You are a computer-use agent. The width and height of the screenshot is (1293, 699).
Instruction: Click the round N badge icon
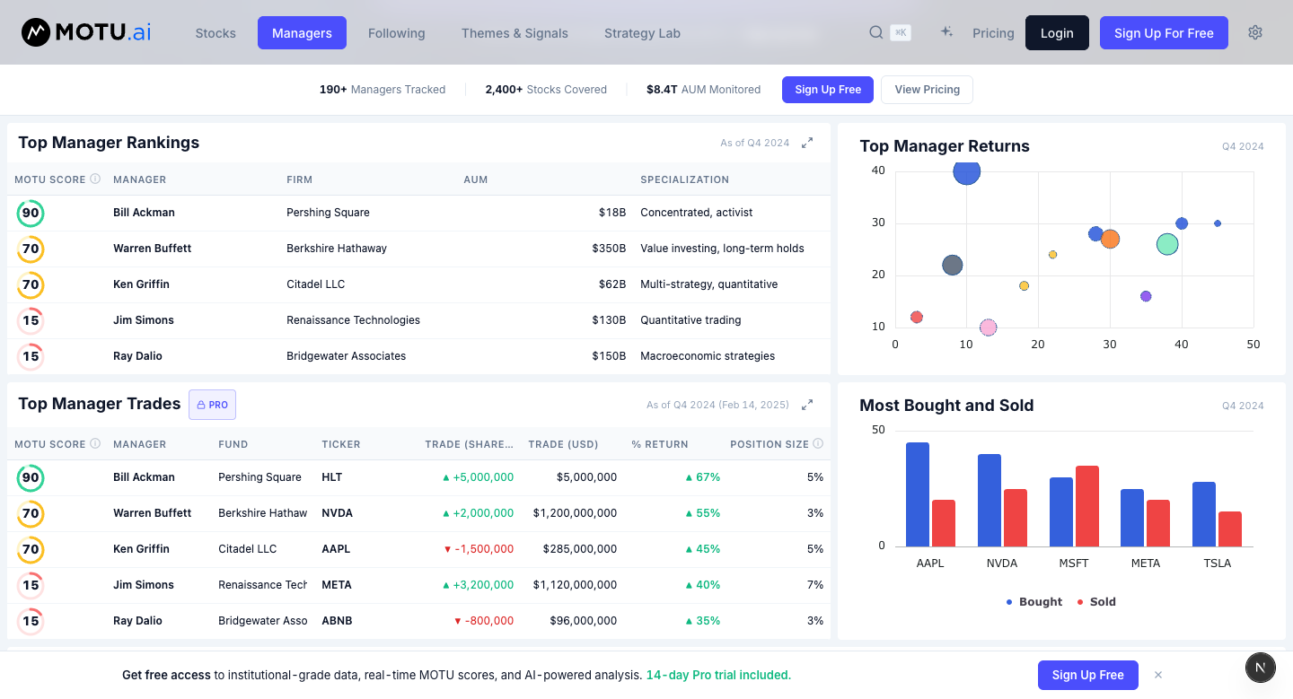tap(1261, 668)
